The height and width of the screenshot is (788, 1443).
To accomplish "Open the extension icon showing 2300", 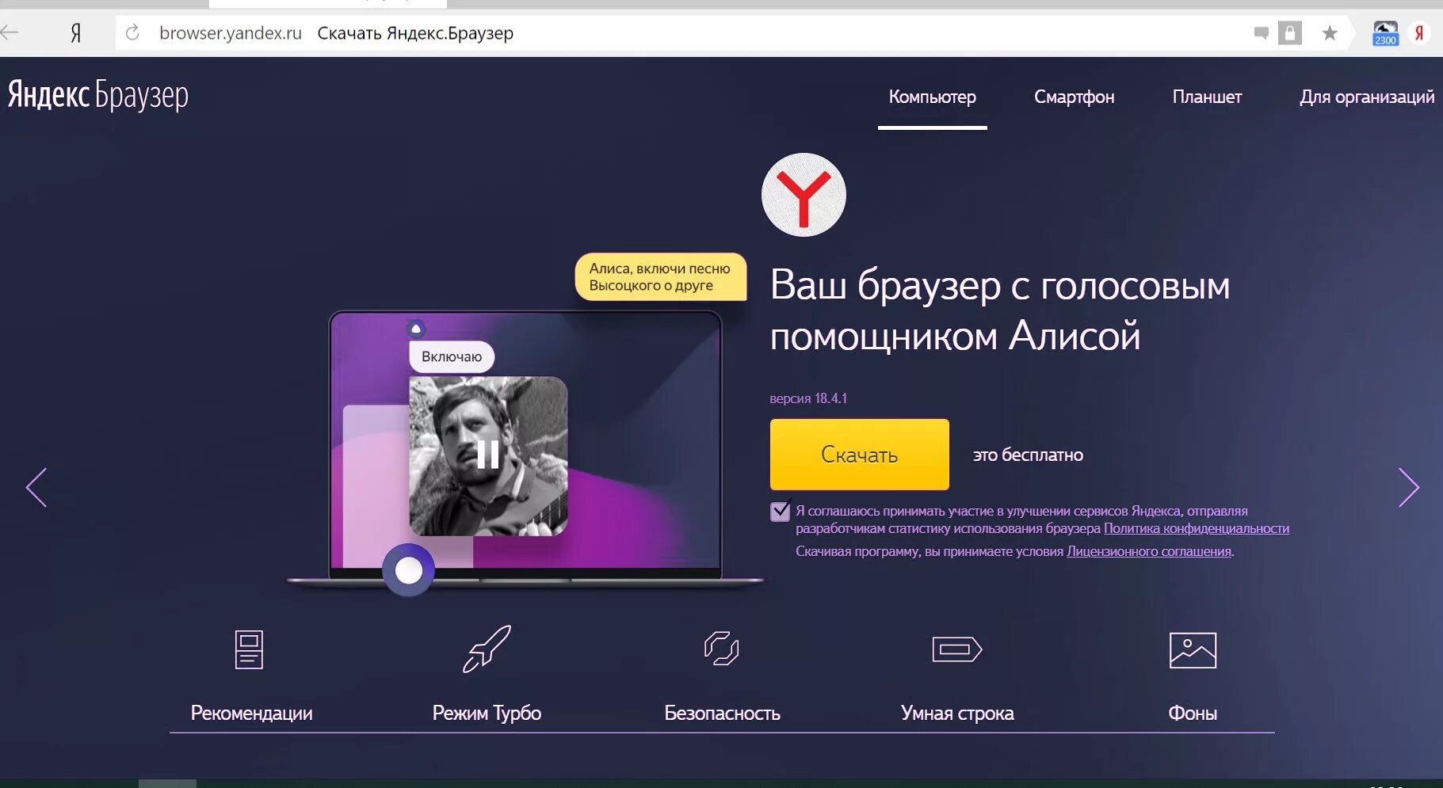I will pyautogui.click(x=1385, y=33).
